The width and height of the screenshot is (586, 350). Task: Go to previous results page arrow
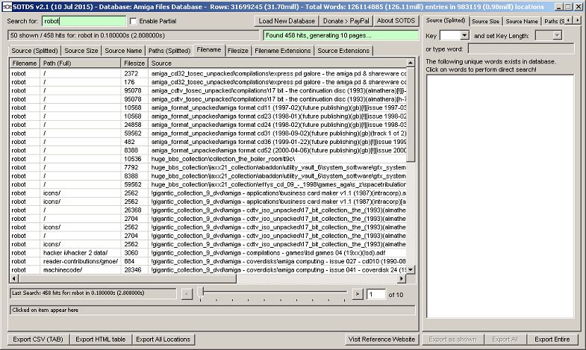[187, 294]
